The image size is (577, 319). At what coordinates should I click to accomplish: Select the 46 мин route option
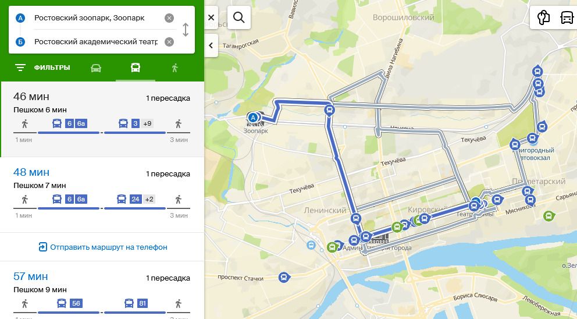point(102,119)
